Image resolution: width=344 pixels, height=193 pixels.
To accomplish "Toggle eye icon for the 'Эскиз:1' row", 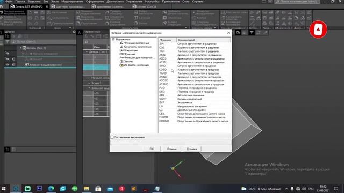I will tap(8, 59).
